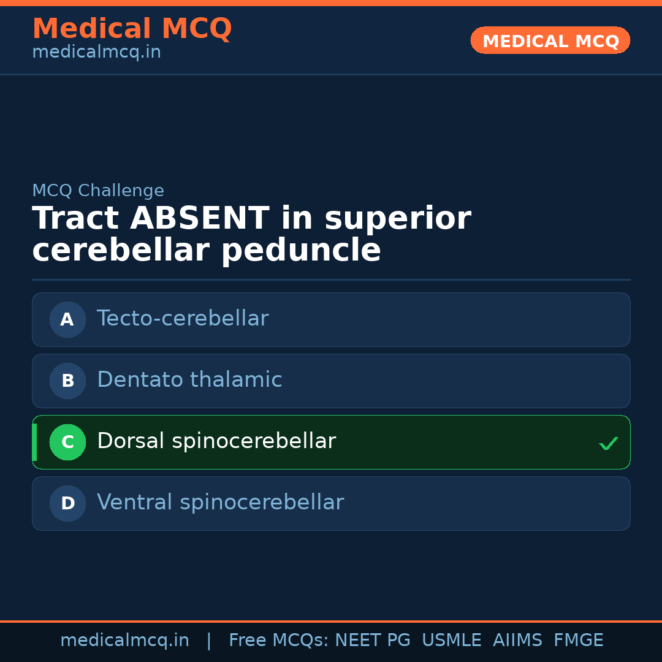Click the orange Medical MCQ header title
662x662 pixels.
132,29
